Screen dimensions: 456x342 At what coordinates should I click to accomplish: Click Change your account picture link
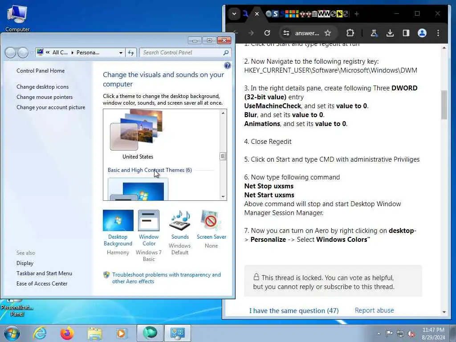tap(51, 107)
